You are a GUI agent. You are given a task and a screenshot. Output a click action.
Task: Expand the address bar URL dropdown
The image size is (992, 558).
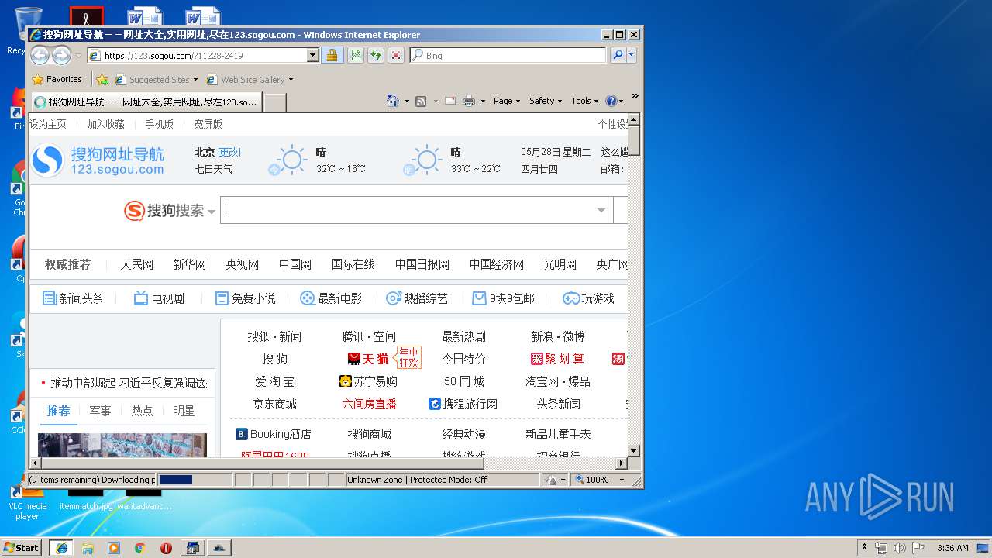(x=313, y=55)
